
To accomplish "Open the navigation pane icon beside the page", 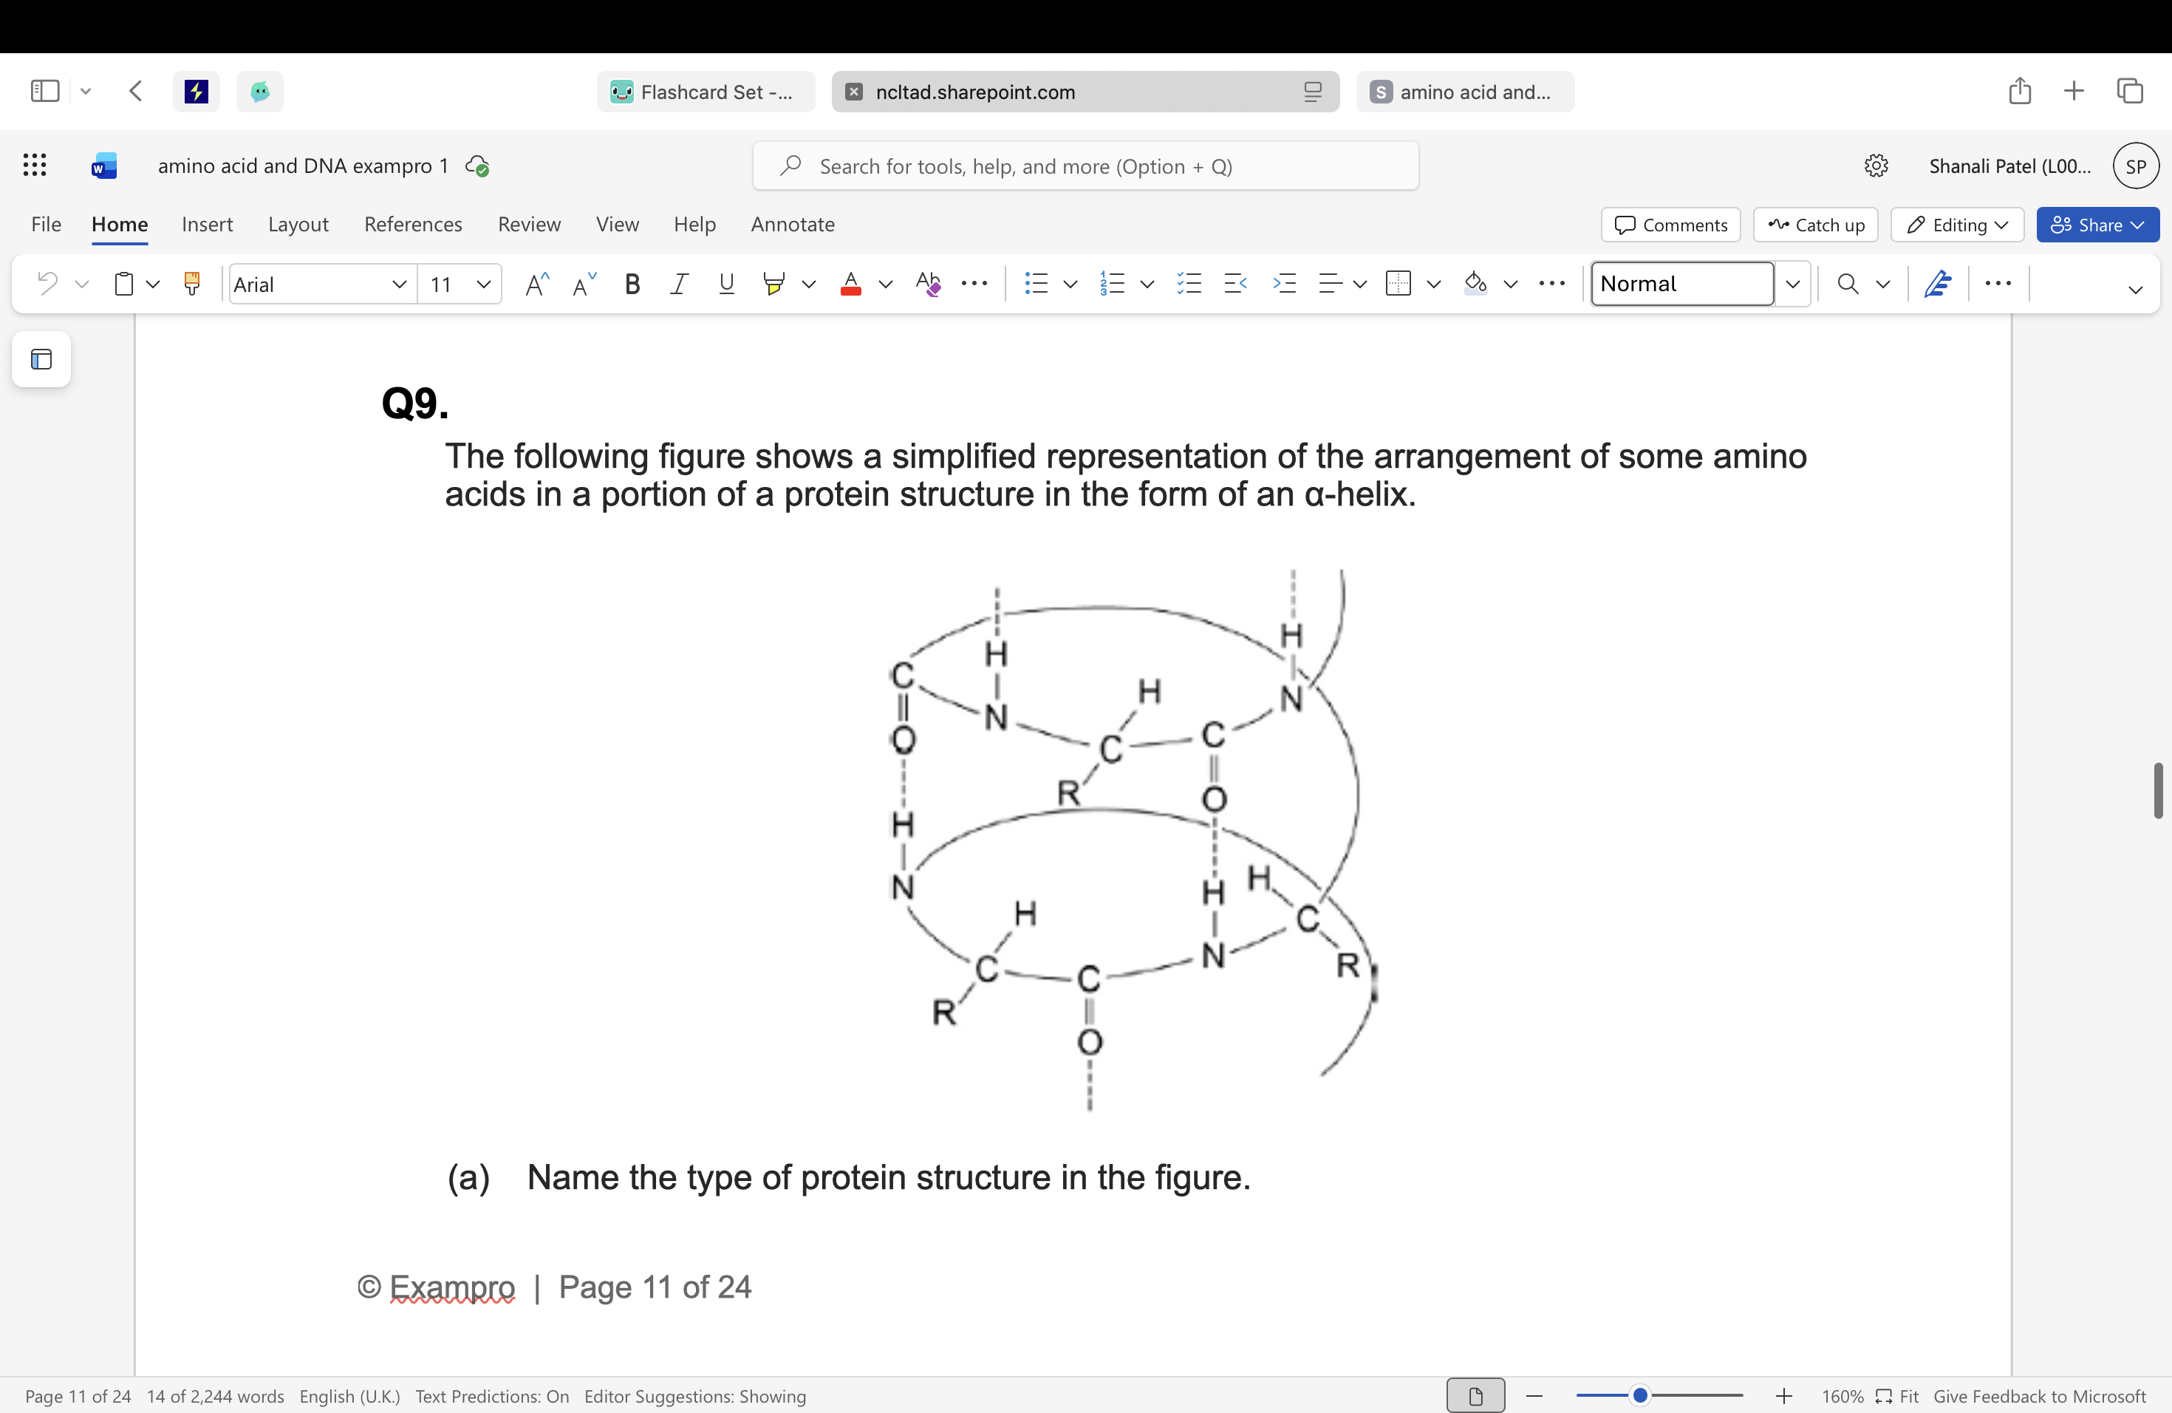I will click(x=41, y=360).
